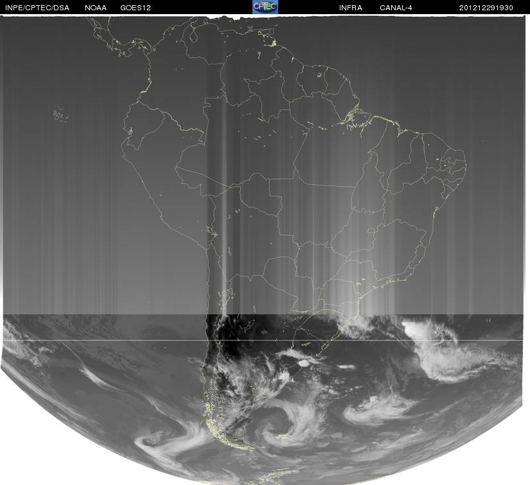Click the CANAL-4 channel label
This screenshot has width=530, height=485.
396,8
